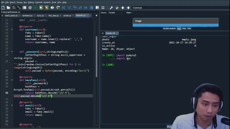This screenshot has height=129, width=230.
Task: Click the Open file folder icon
Action: (8, 8)
